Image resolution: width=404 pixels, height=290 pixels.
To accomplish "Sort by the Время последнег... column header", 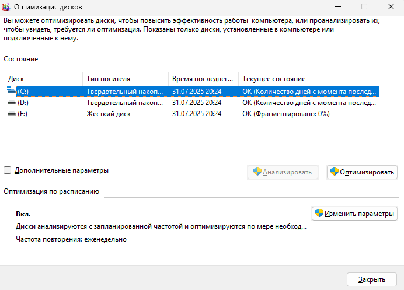I will coord(204,79).
